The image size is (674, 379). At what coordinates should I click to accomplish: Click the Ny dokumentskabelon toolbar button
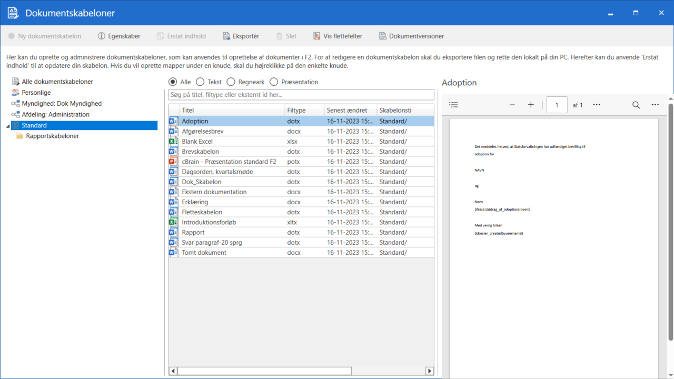coord(45,36)
